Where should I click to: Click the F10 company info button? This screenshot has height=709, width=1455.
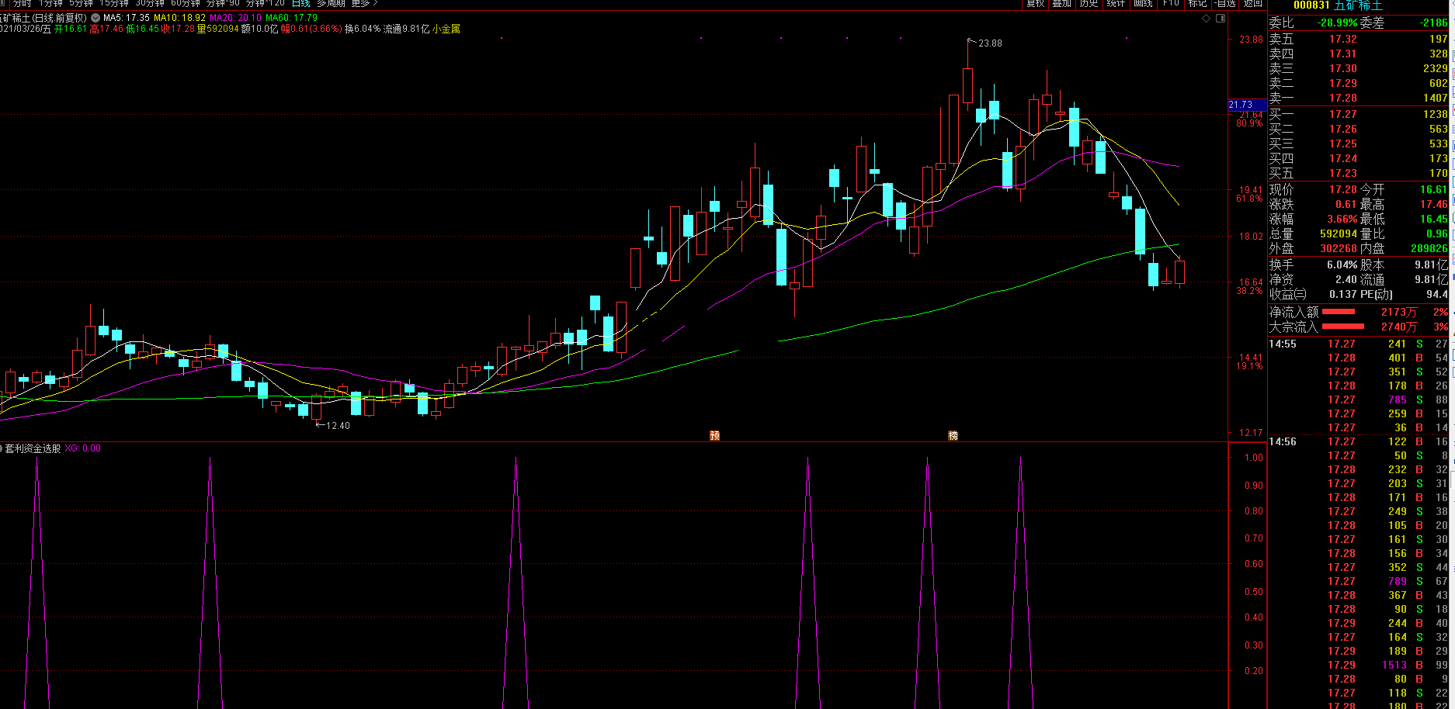[1171, 3]
